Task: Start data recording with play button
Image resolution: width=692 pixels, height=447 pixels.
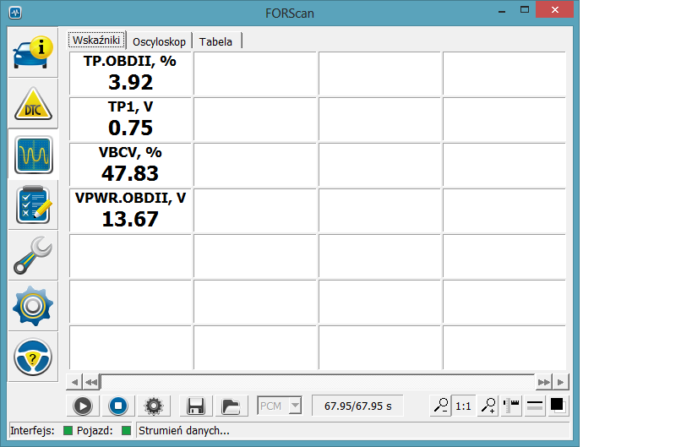Action: coord(82,406)
